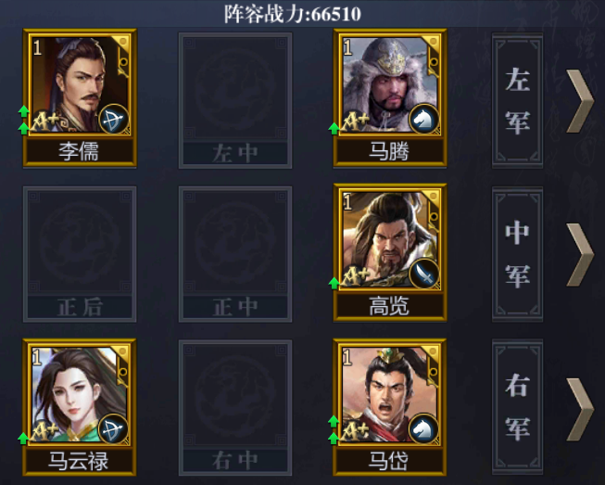The height and width of the screenshot is (485, 605).
Task: Choose the empty 正后 slot
Action: (80, 254)
